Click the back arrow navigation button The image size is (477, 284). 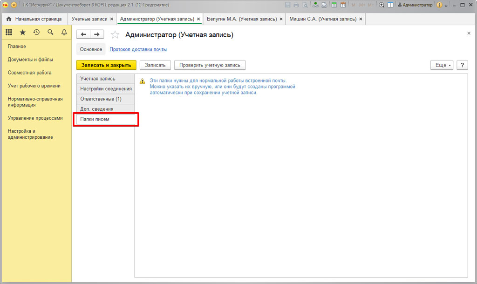(x=83, y=34)
